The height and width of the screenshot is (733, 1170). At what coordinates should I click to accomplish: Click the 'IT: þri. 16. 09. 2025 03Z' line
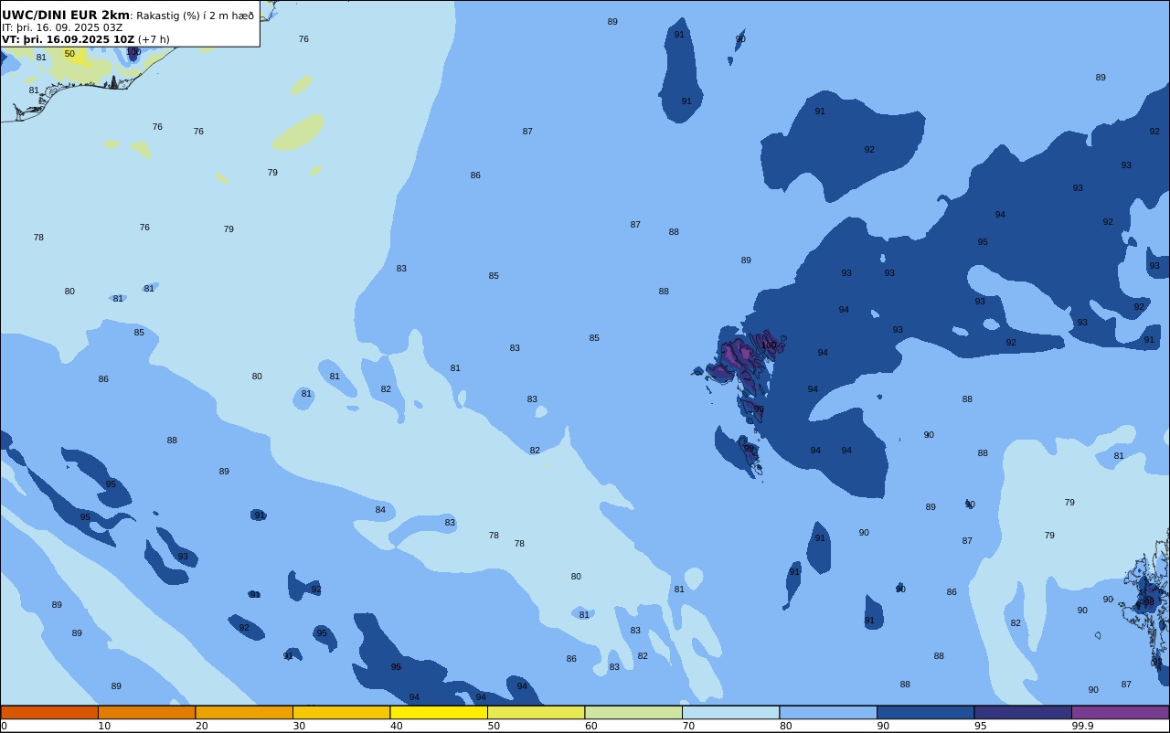click(62, 27)
